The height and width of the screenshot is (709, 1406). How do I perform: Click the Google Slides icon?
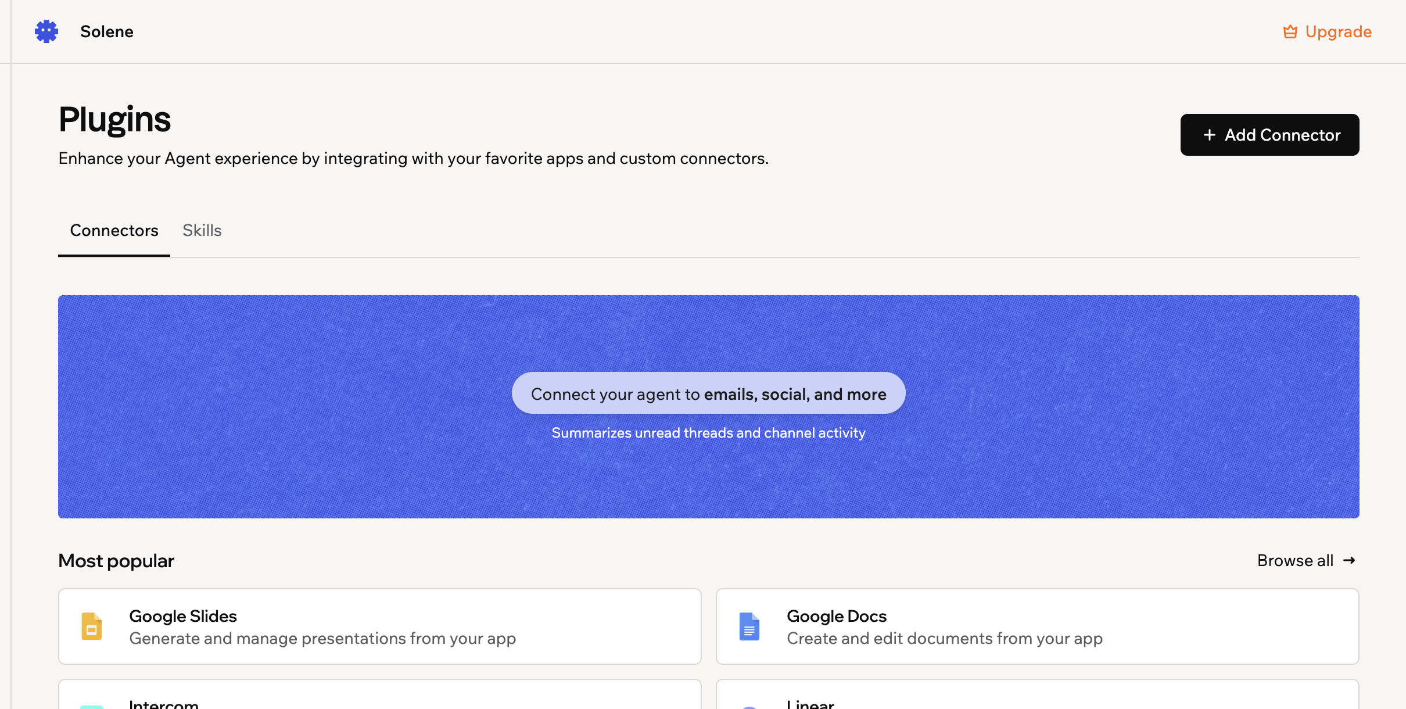tap(92, 626)
